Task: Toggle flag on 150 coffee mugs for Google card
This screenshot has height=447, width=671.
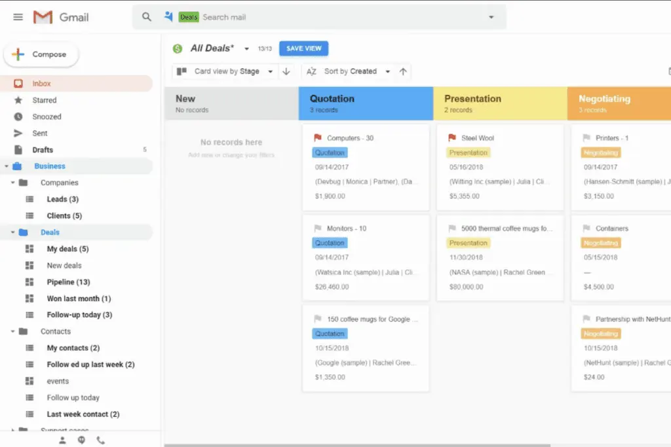Action: tap(318, 319)
